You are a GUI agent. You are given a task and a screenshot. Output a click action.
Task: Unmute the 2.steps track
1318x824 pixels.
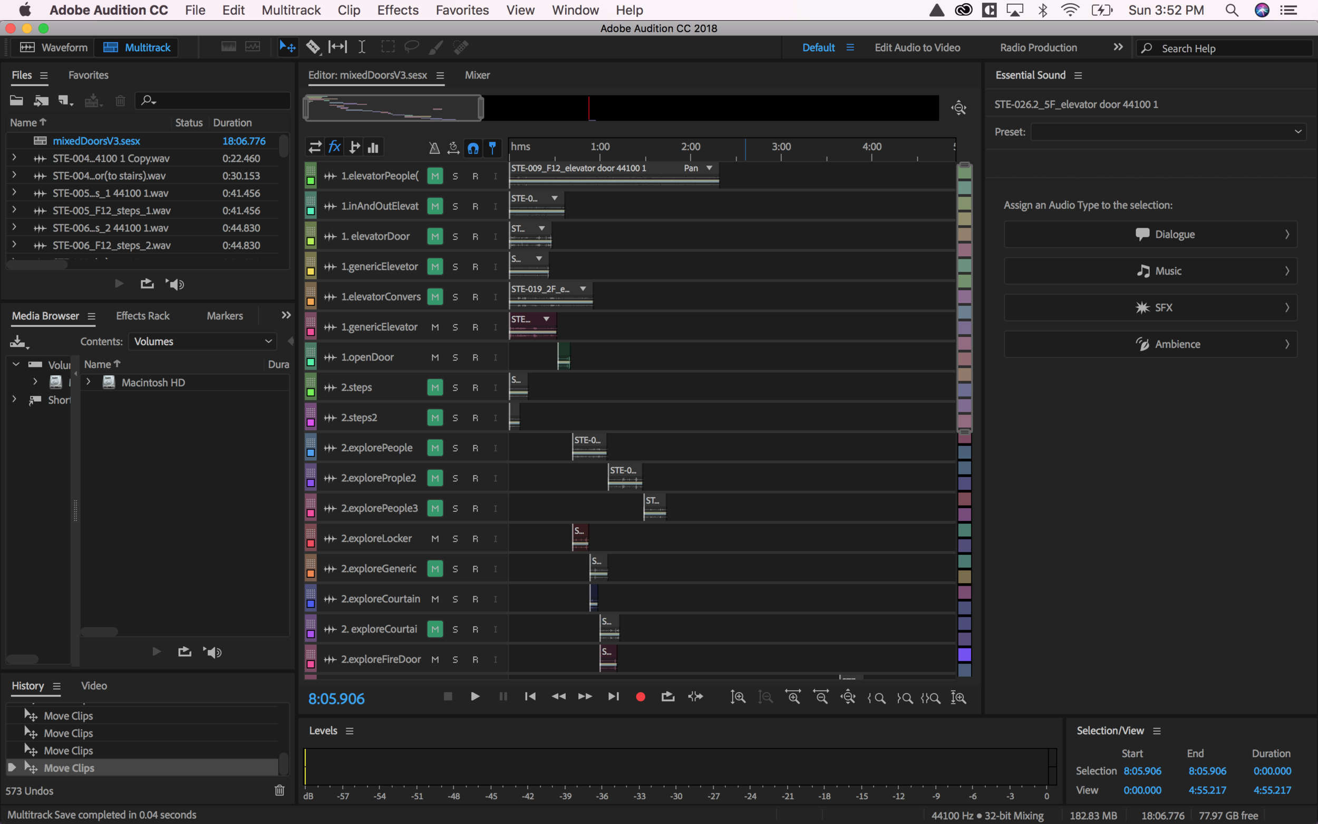click(x=434, y=387)
